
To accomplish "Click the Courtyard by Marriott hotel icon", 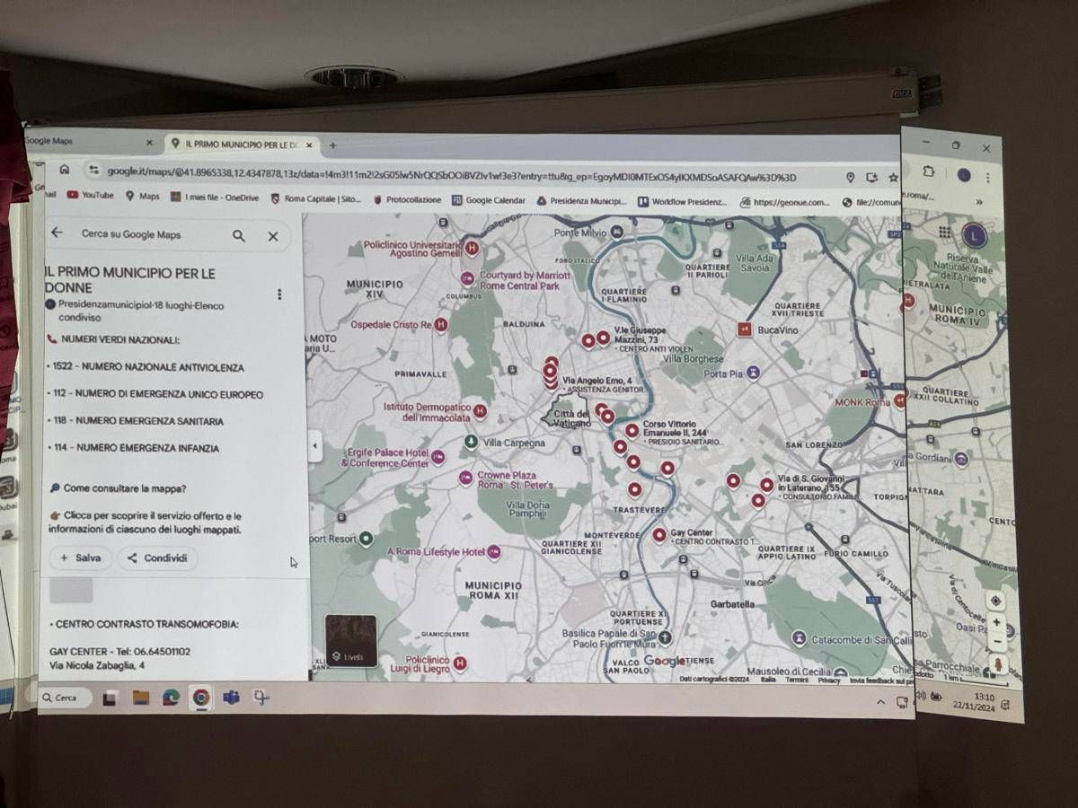I will click(x=467, y=279).
